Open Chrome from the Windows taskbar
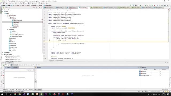The width and height of the screenshot is (171, 96). (x=15, y=94)
